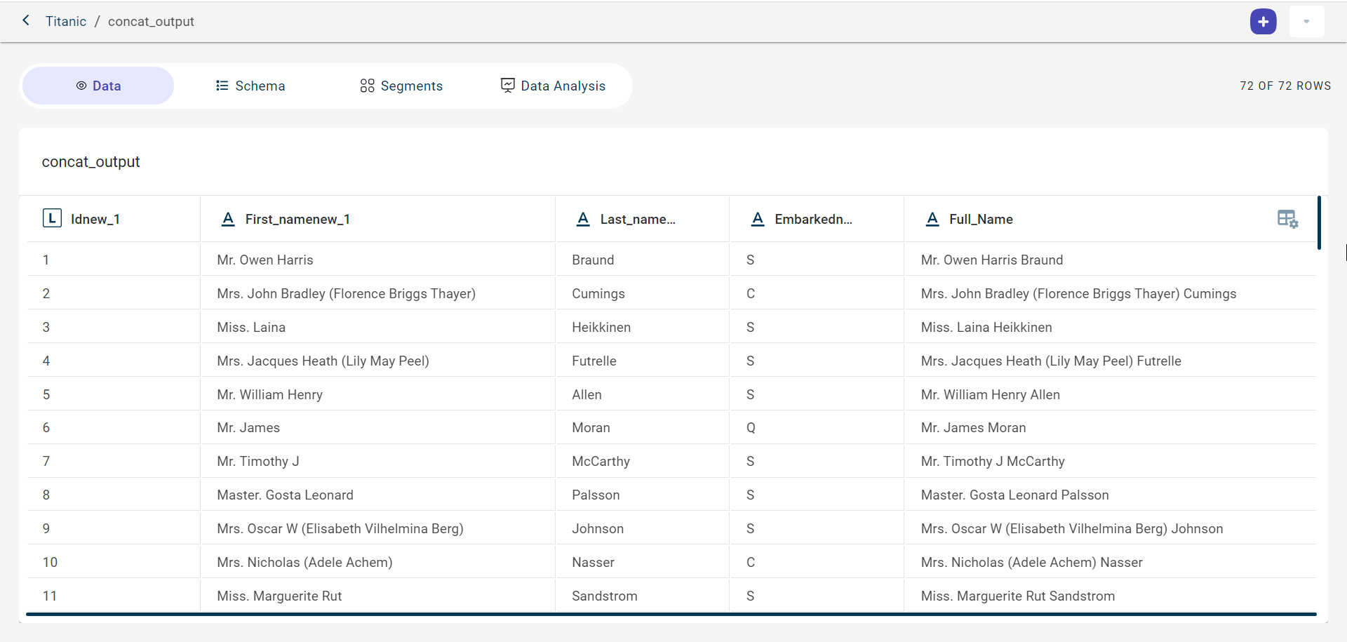This screenshot has height=642, width=1347.
Task: Click the First_namenew_1 column header
Action: point(297,220)
